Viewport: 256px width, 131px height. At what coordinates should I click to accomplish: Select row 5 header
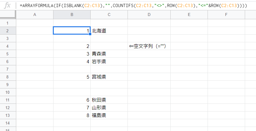point(8,54)
